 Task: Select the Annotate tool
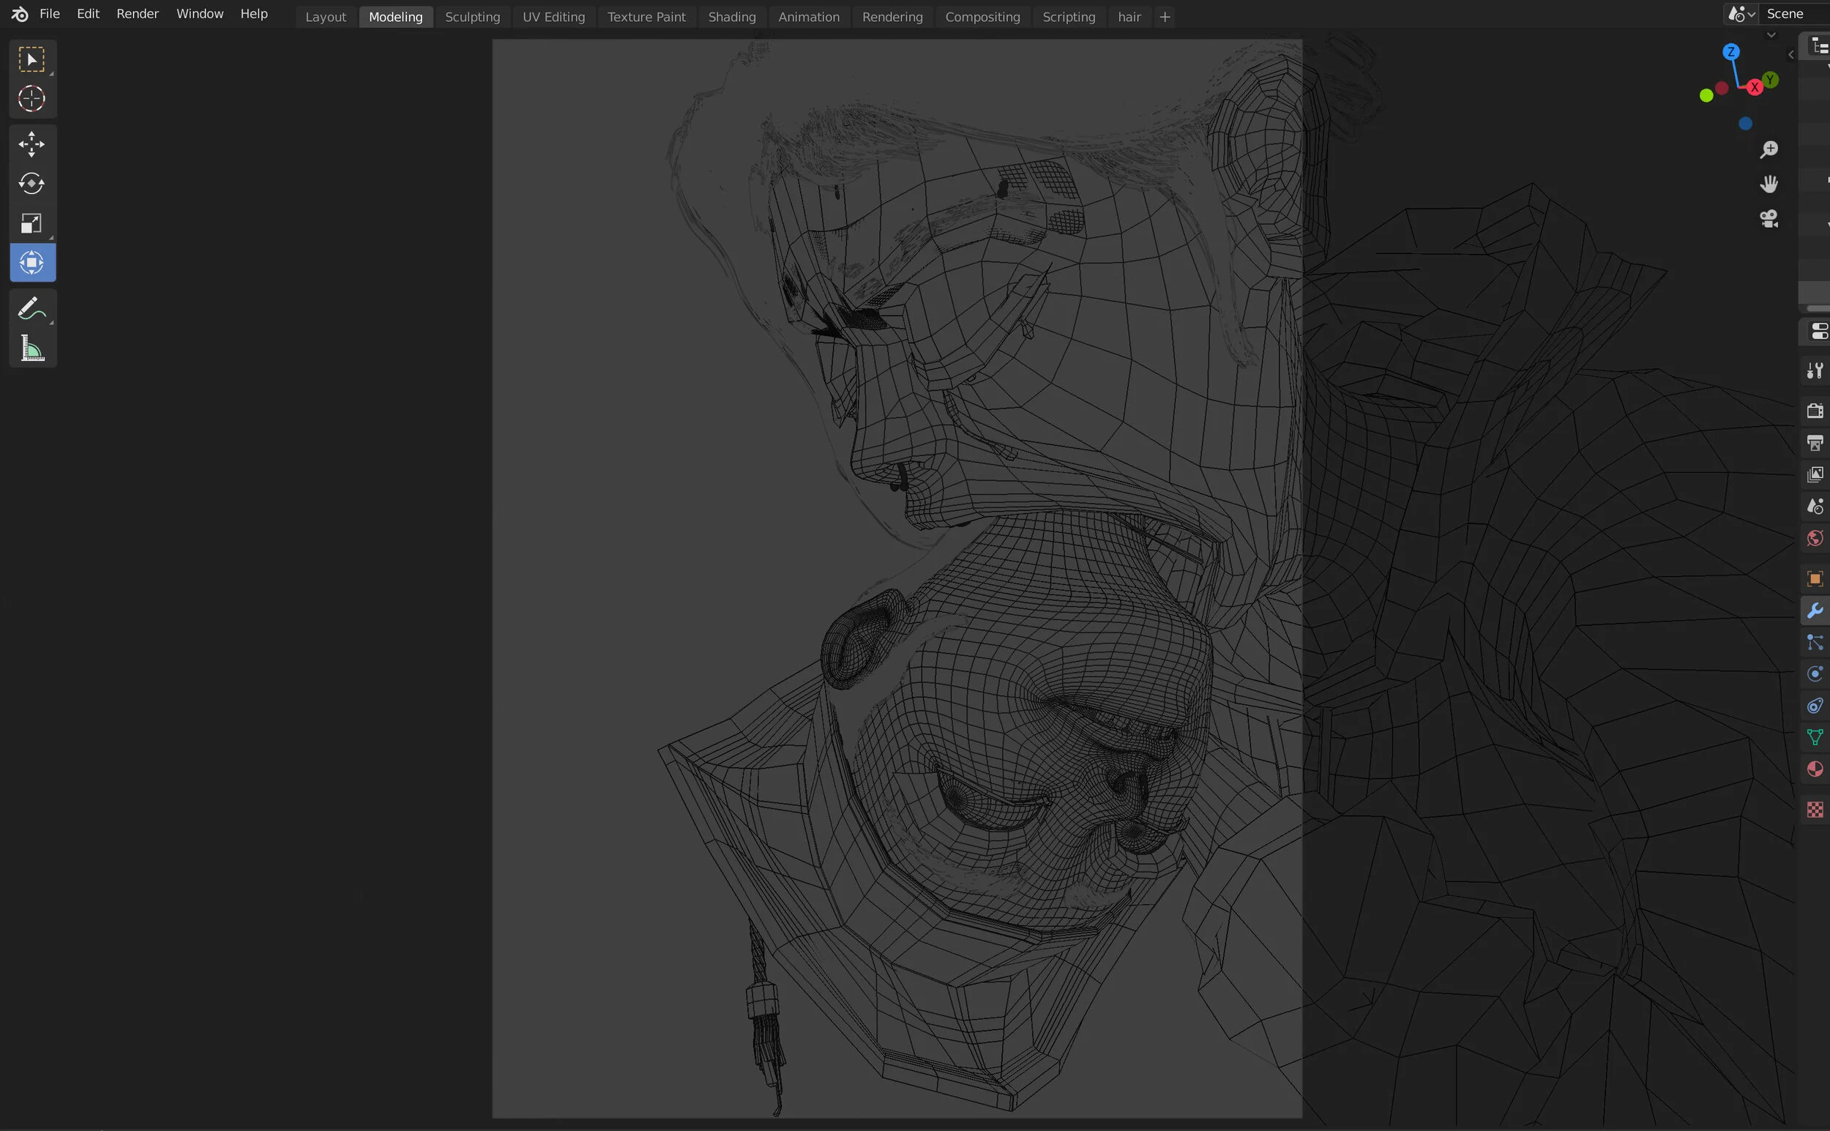(32, 307)
